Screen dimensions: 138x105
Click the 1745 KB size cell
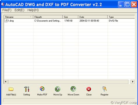tap(68, 21)
